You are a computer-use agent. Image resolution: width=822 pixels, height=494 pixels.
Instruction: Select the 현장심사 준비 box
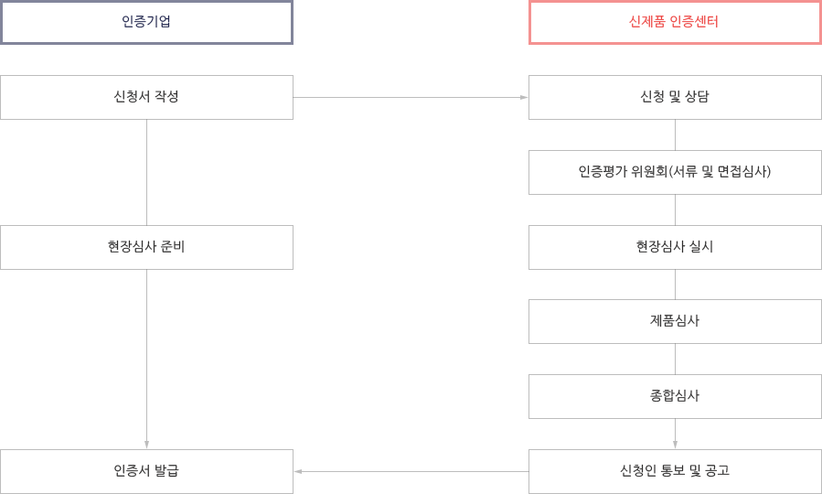click(146, 248)
